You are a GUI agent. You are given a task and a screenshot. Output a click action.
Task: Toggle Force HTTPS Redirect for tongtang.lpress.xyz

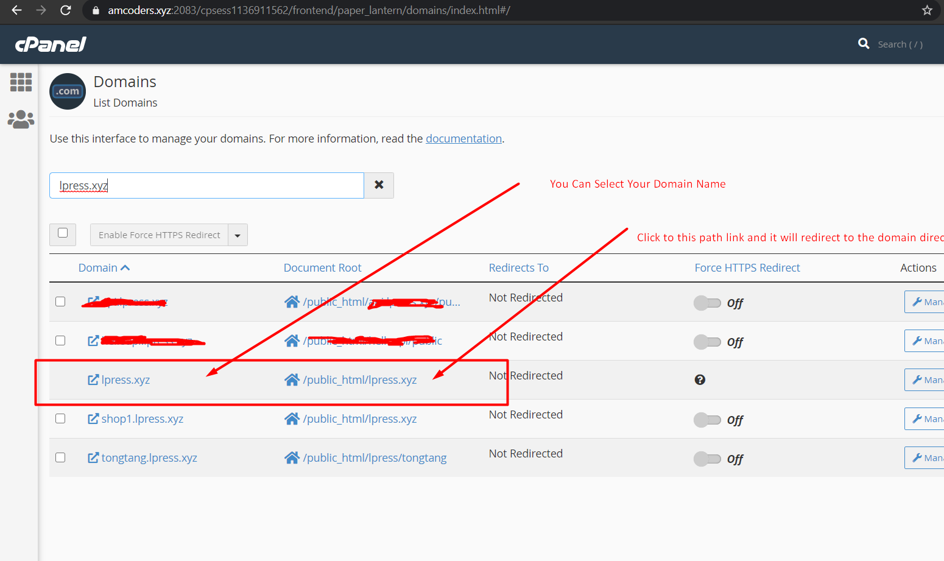pyautogui.click(x=707, y=459)
